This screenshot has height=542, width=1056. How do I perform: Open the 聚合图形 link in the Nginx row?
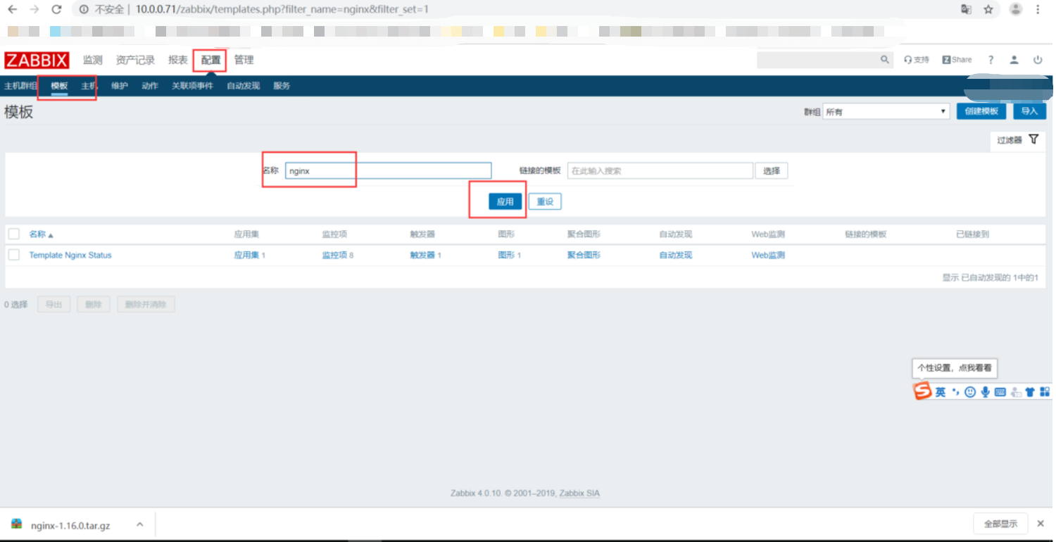(x=584, y=255)
